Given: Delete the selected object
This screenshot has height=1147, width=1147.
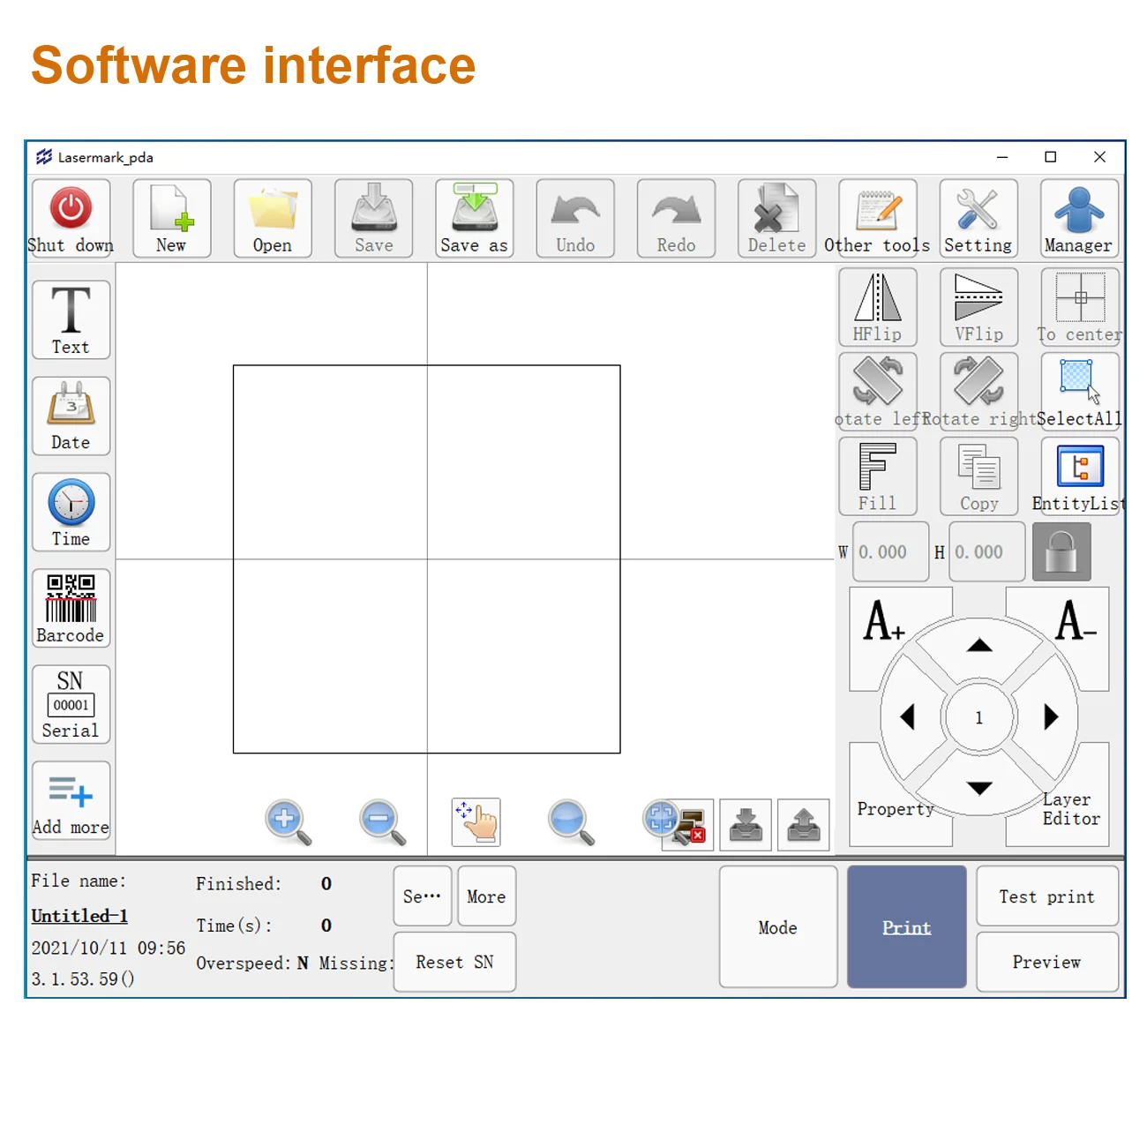Looking at the screenshot, I should (x=776, y=219).
